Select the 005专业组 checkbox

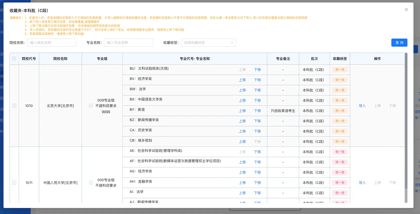[x=91, y=183]
